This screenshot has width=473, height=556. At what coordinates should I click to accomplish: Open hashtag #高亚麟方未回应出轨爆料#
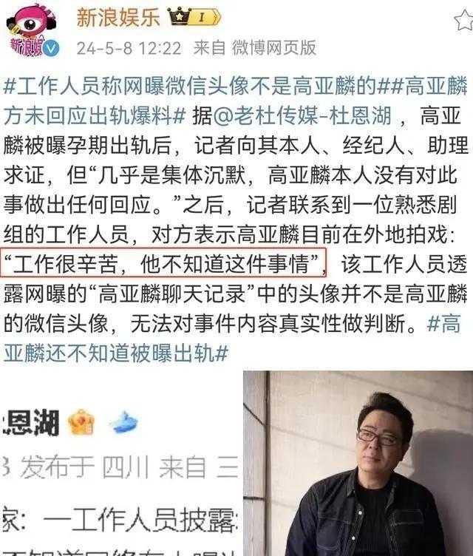click(236, 101)
